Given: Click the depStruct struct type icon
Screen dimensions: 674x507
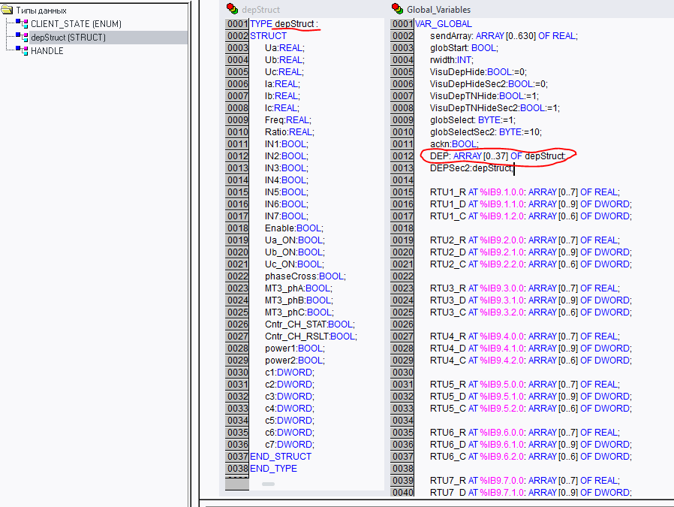Looking at the screenshot, I should [22, 37].
